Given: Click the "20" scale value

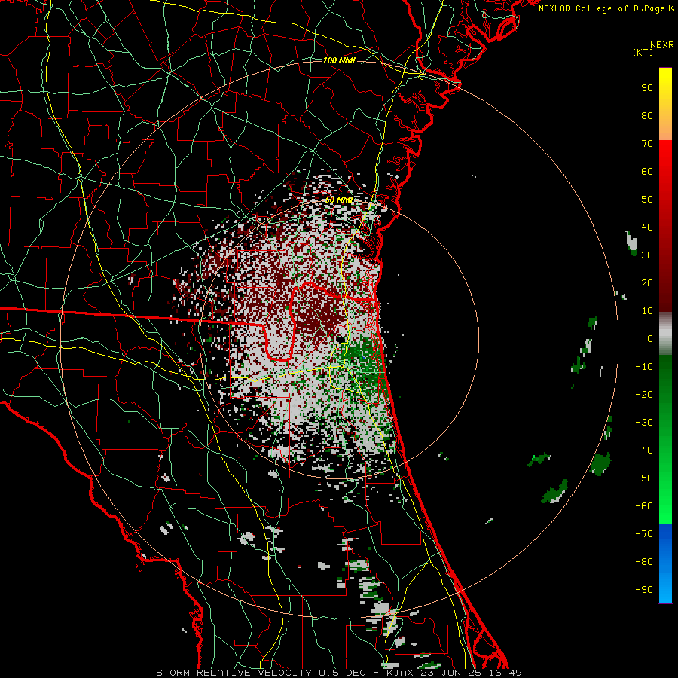Looking at the screenshot, I should [647, 282].
